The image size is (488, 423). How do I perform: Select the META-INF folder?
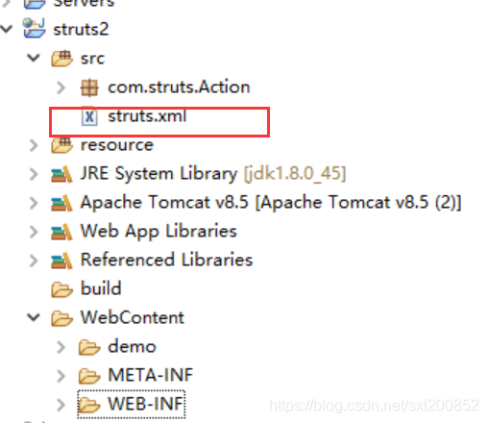click(x=151, y=375)
